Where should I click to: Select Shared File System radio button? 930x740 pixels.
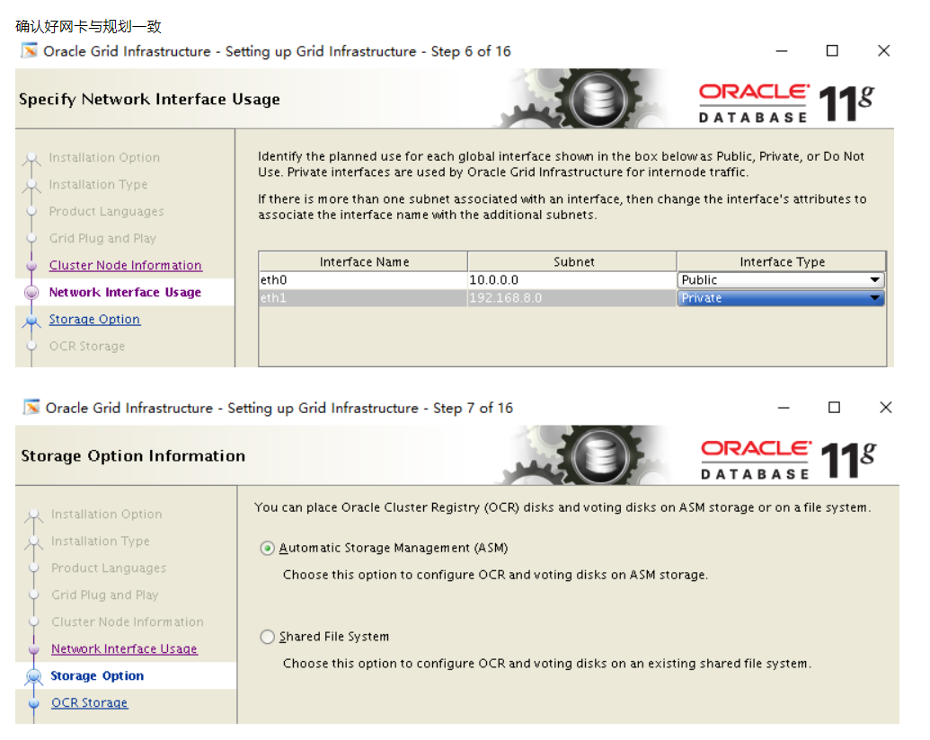[x=268, y=637]
